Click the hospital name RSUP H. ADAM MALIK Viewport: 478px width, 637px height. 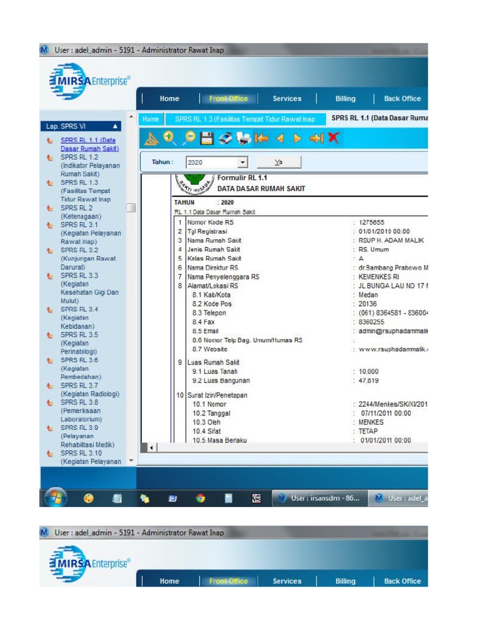[x=391, y=241]
